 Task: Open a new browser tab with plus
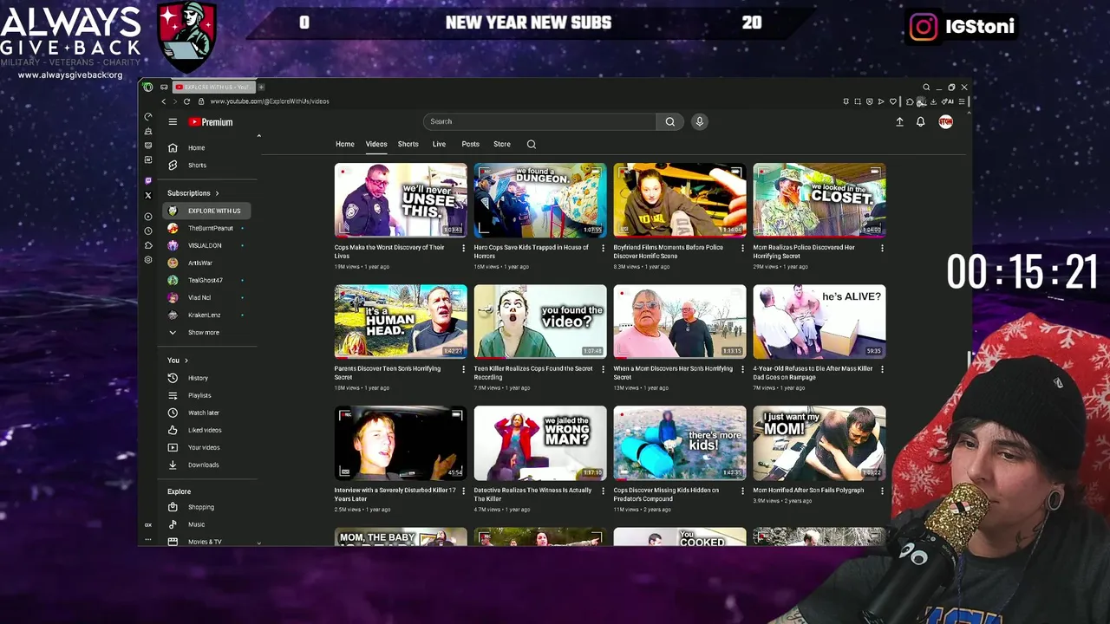tap(261, 87)
